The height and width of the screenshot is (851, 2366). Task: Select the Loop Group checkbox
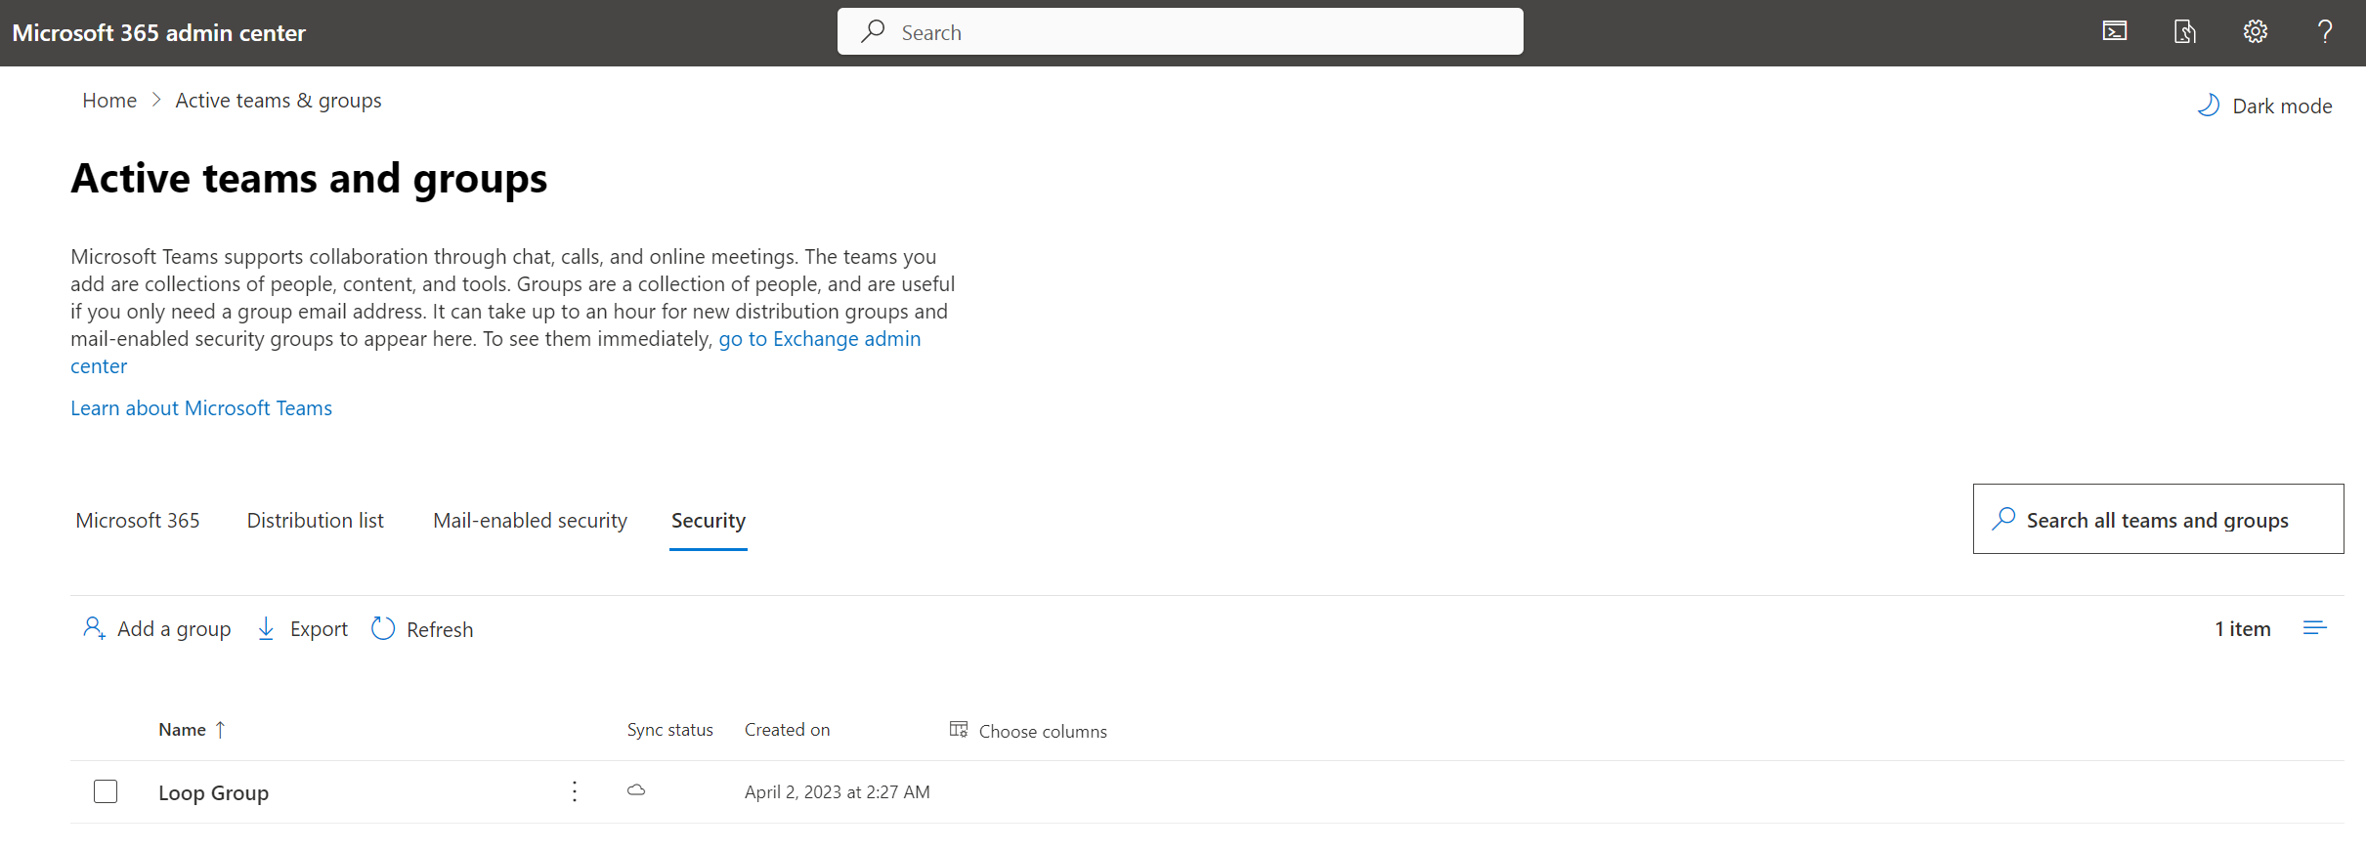106,791
